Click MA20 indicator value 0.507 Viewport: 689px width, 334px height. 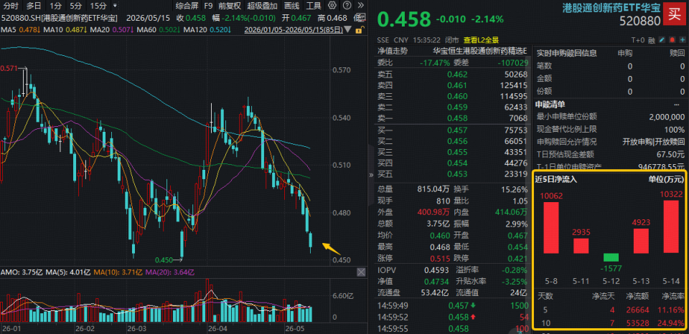123,30
